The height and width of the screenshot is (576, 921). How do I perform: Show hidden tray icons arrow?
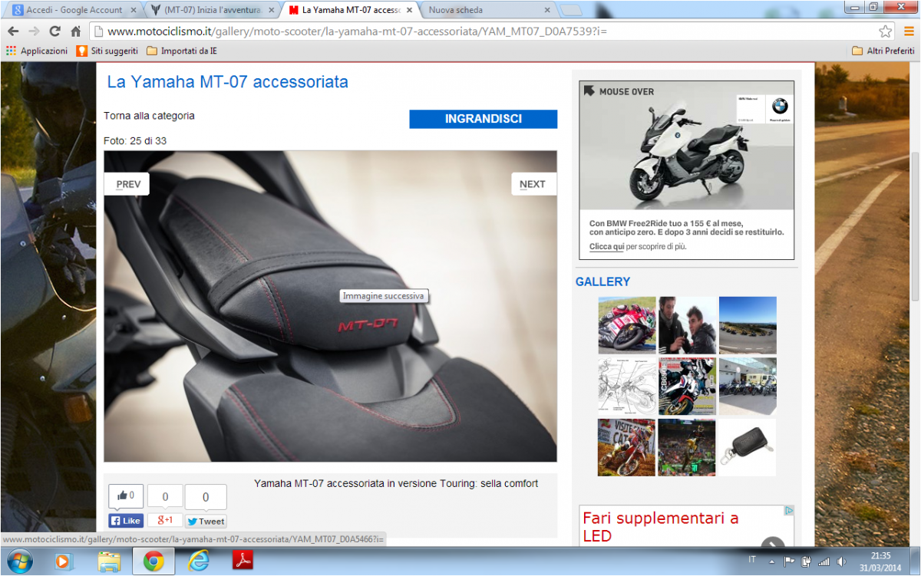point(774,561)
